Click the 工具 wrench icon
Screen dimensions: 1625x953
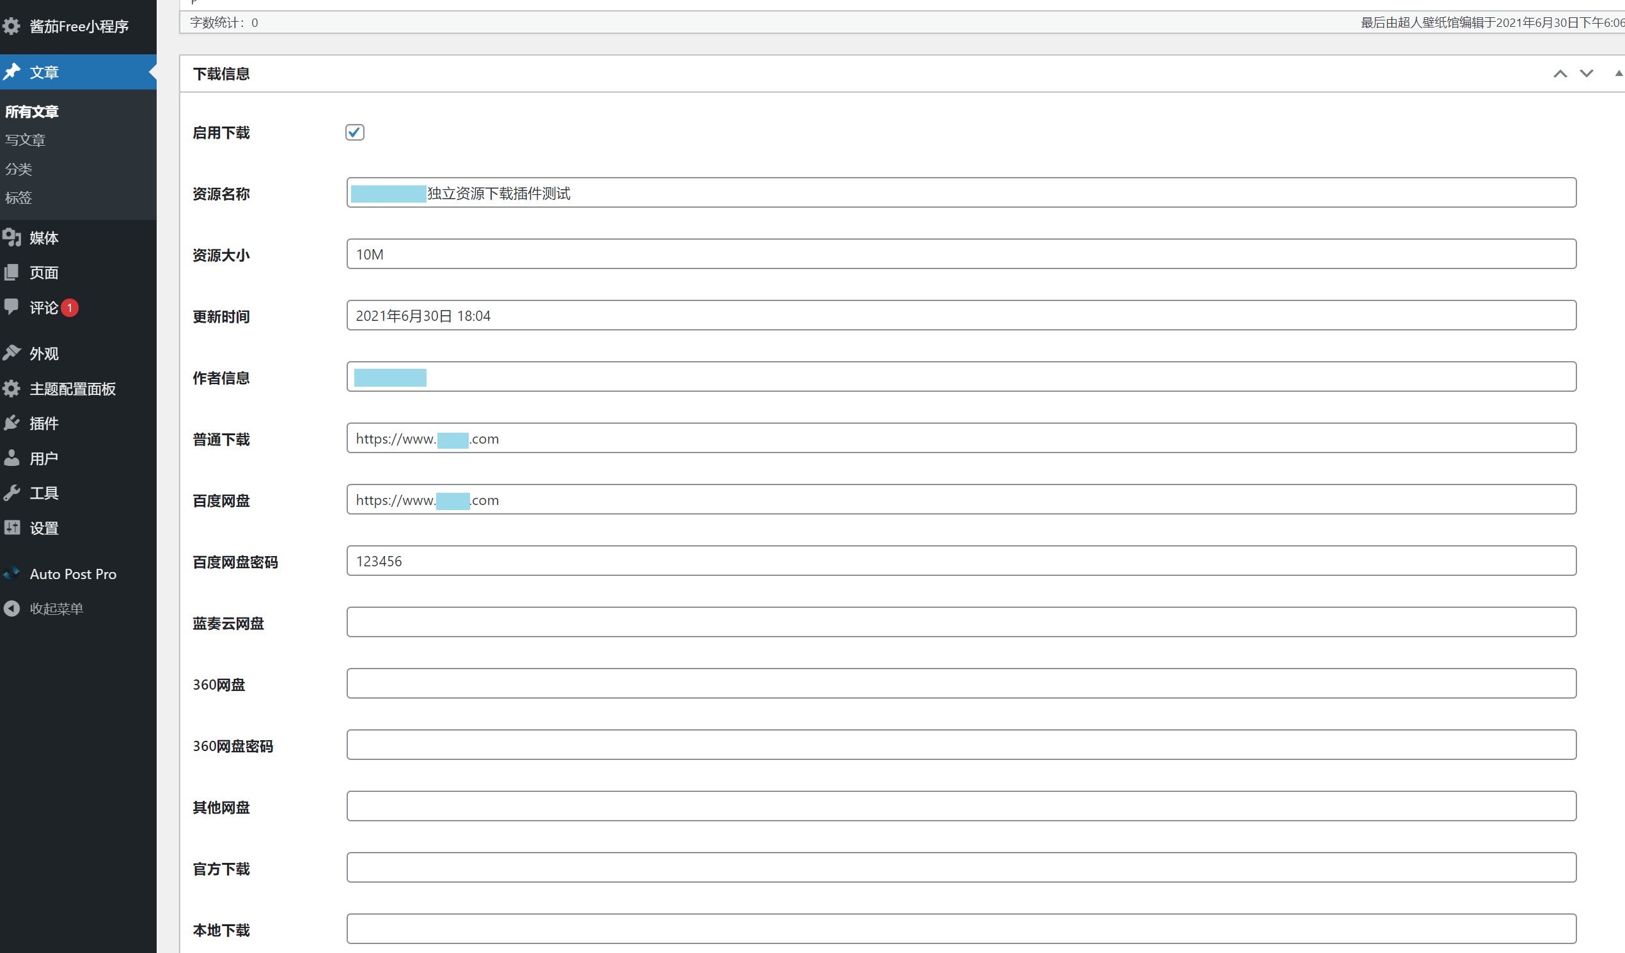pyautogui.click(x=12, y=493)
